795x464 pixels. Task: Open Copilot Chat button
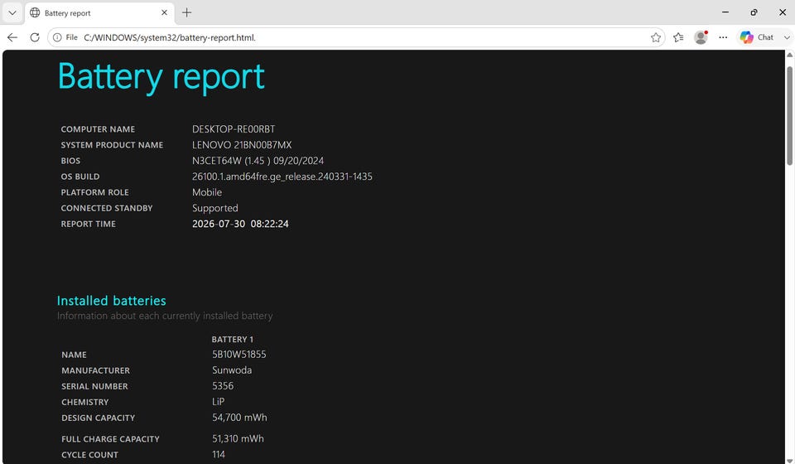click(x=757, y=37)
